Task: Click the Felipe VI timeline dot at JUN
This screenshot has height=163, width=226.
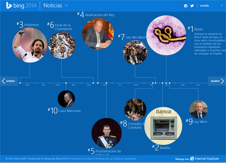Action: click(106, 83)
